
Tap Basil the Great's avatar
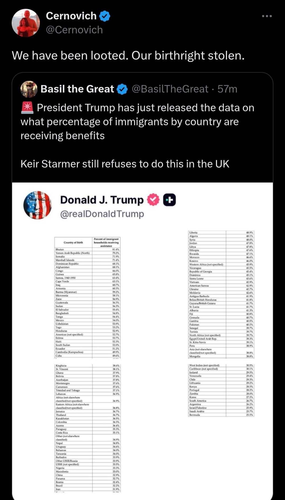(x=29, y=89)
